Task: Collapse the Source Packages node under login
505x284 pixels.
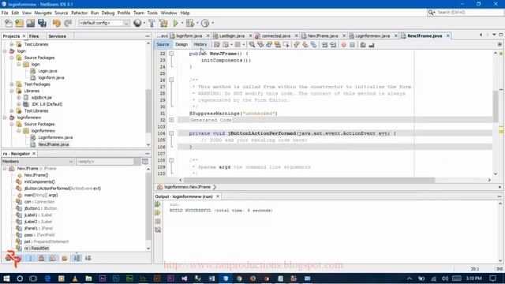Action: [x=12, y=58]
